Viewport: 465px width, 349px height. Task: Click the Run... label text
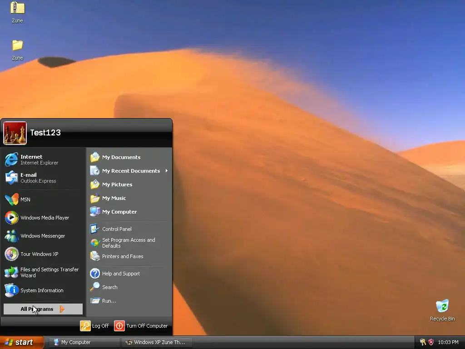tap(109, 301)
